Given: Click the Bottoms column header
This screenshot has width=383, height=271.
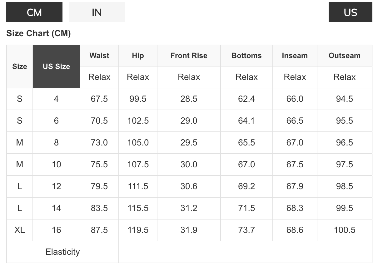Looking at the screenshot, I should [246, 56].
